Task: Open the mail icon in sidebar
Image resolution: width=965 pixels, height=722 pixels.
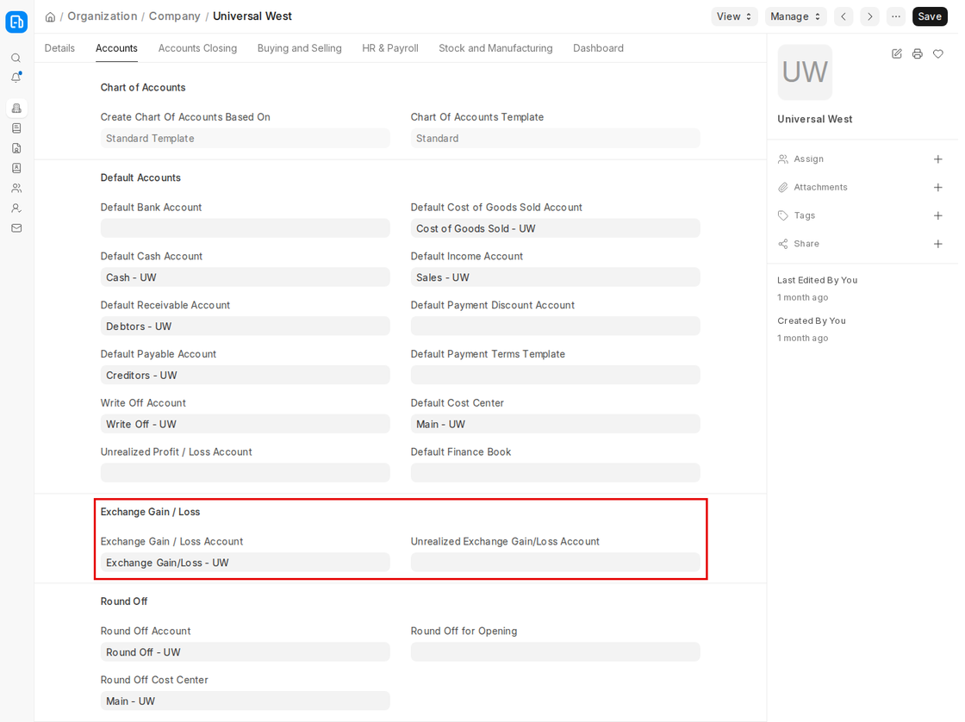Action: (x=16, y=228)
